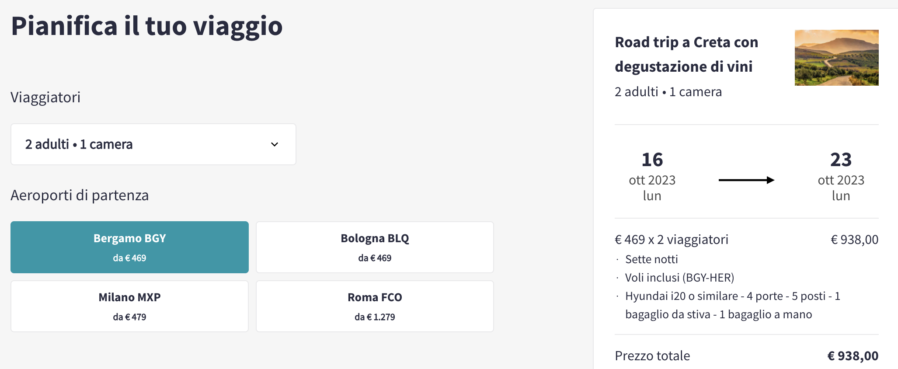This screenshot has width=898, height=369.
Task: Choose Bologna BLQ as departure airport
Action: 375,247
